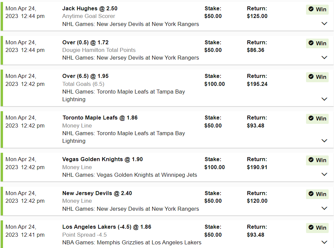The image size is (334, 248).
Task: Click the Jack Hughes @ 2.50 bet title
Action: [90, 8]
